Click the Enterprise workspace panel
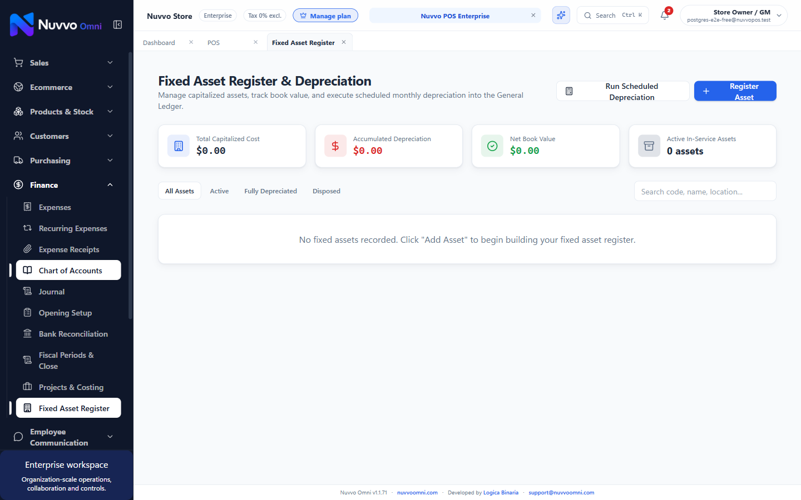 67,476
